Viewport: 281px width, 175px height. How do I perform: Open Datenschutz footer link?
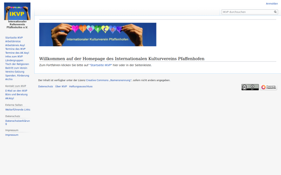click(x=45, y=86)
